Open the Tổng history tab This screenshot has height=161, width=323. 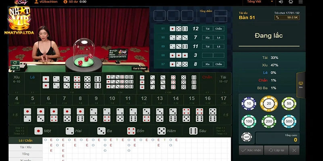coord(25,154)
